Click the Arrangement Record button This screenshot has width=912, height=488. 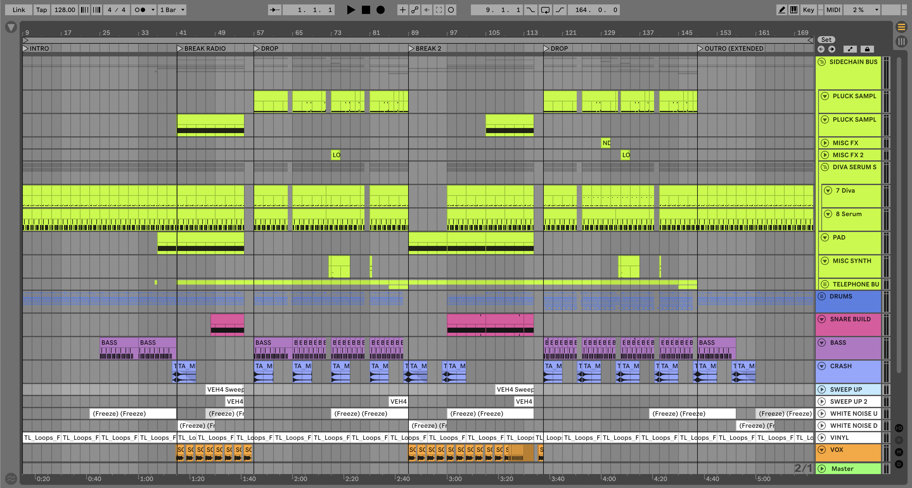380,10
